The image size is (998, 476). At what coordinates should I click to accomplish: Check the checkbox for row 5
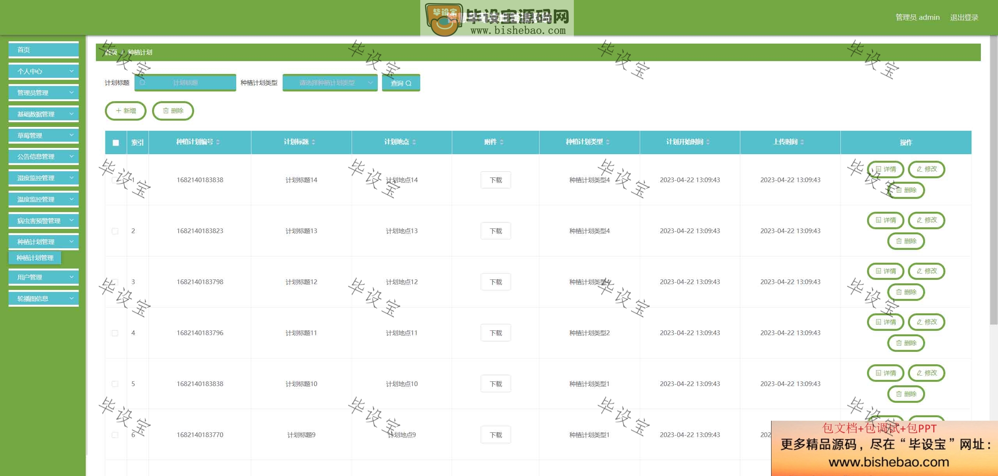click(x=115, y=384)
